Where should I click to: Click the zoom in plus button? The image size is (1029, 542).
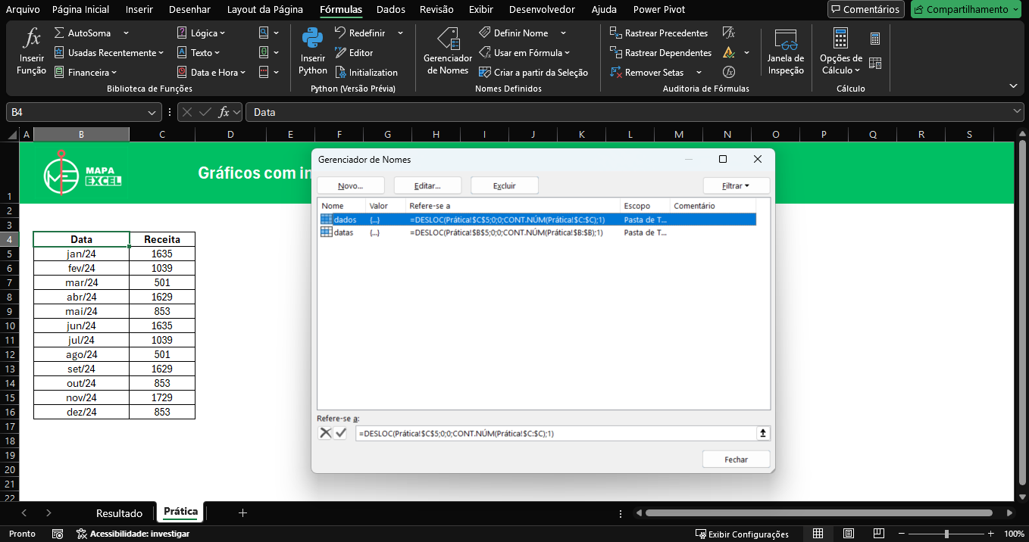point(990,534)
